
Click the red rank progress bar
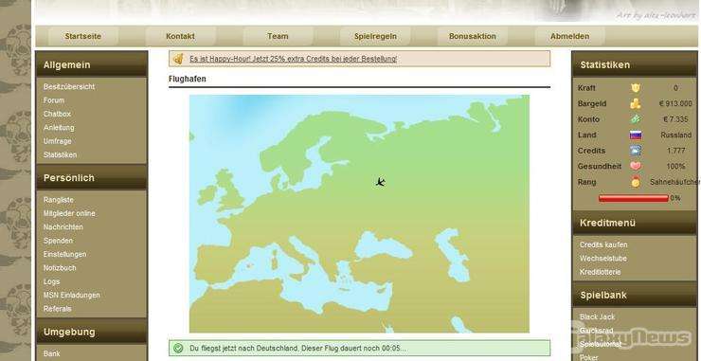[634, 198]
